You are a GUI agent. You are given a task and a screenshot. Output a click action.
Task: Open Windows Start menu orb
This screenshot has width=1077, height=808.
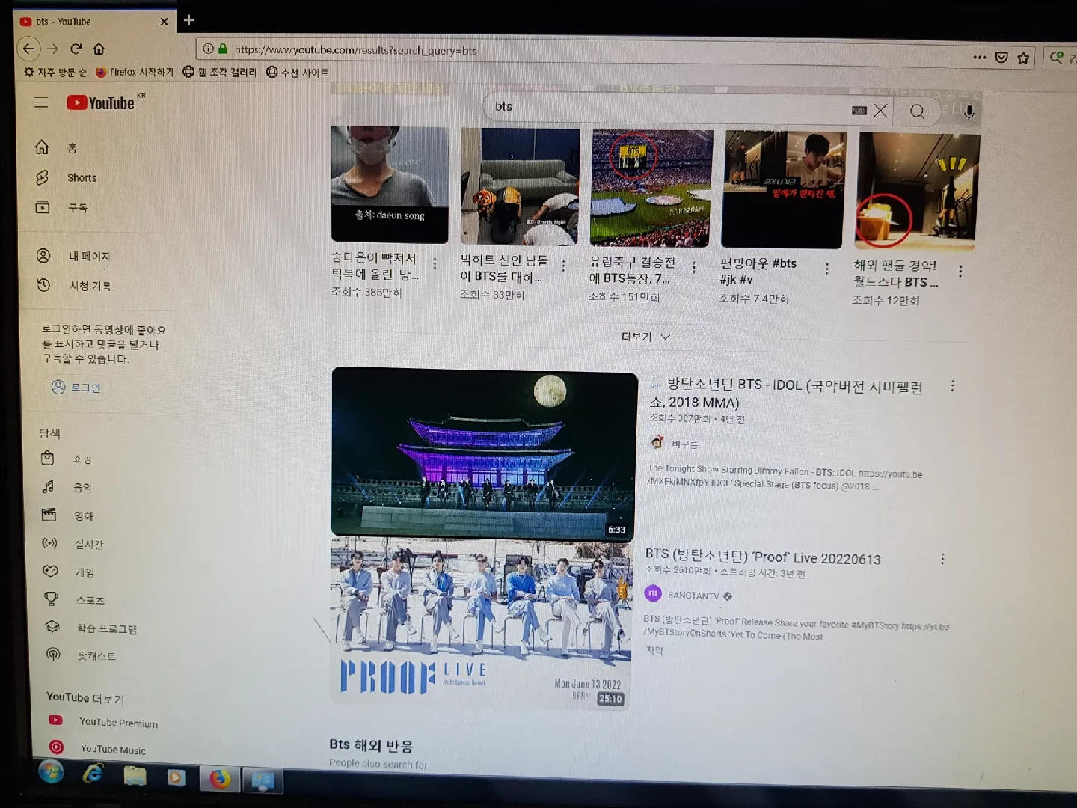coord(51,772)
